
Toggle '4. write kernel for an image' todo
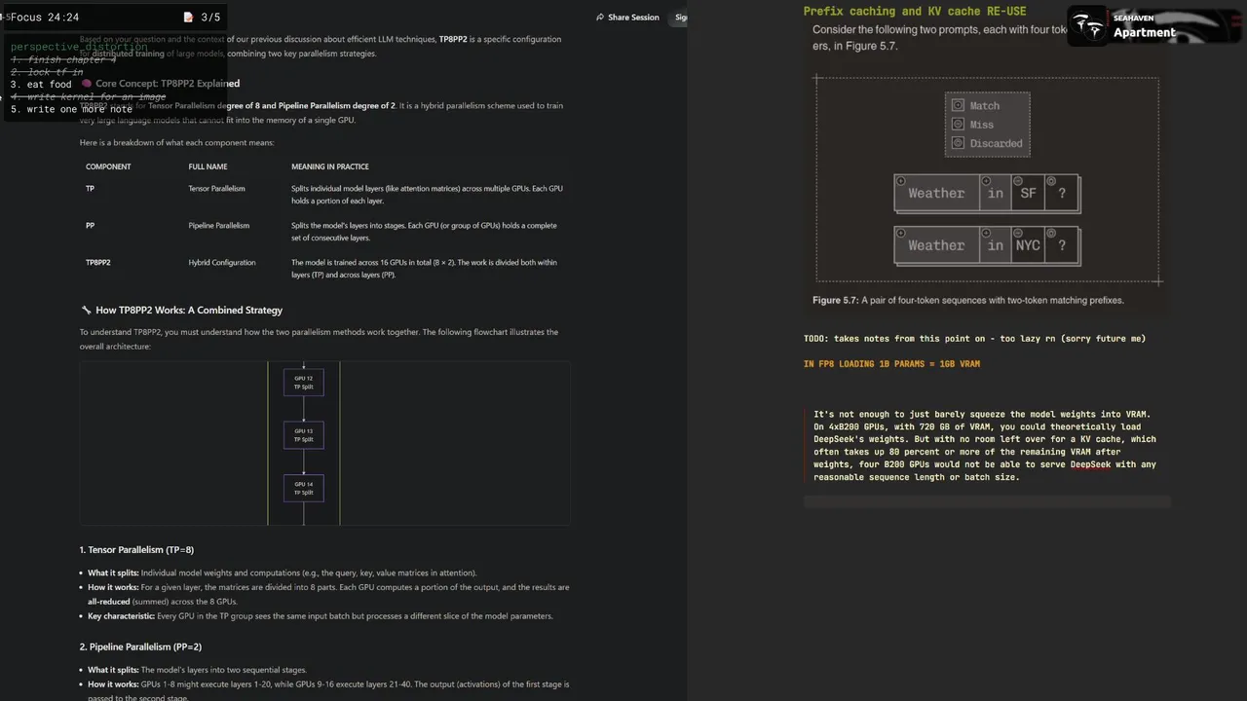(88, 96)
